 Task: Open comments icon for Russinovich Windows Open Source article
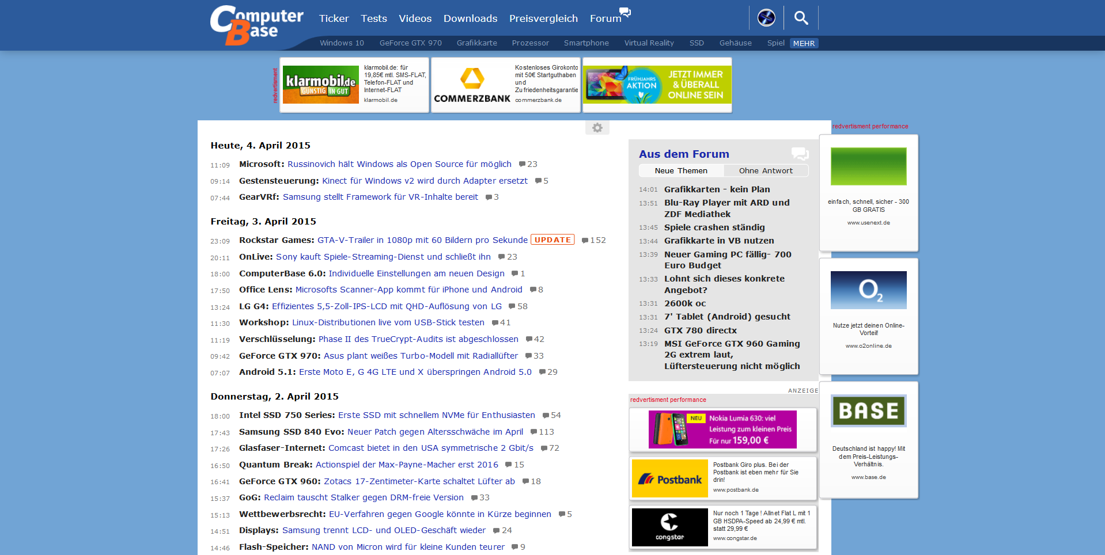[x=522, y=164]
